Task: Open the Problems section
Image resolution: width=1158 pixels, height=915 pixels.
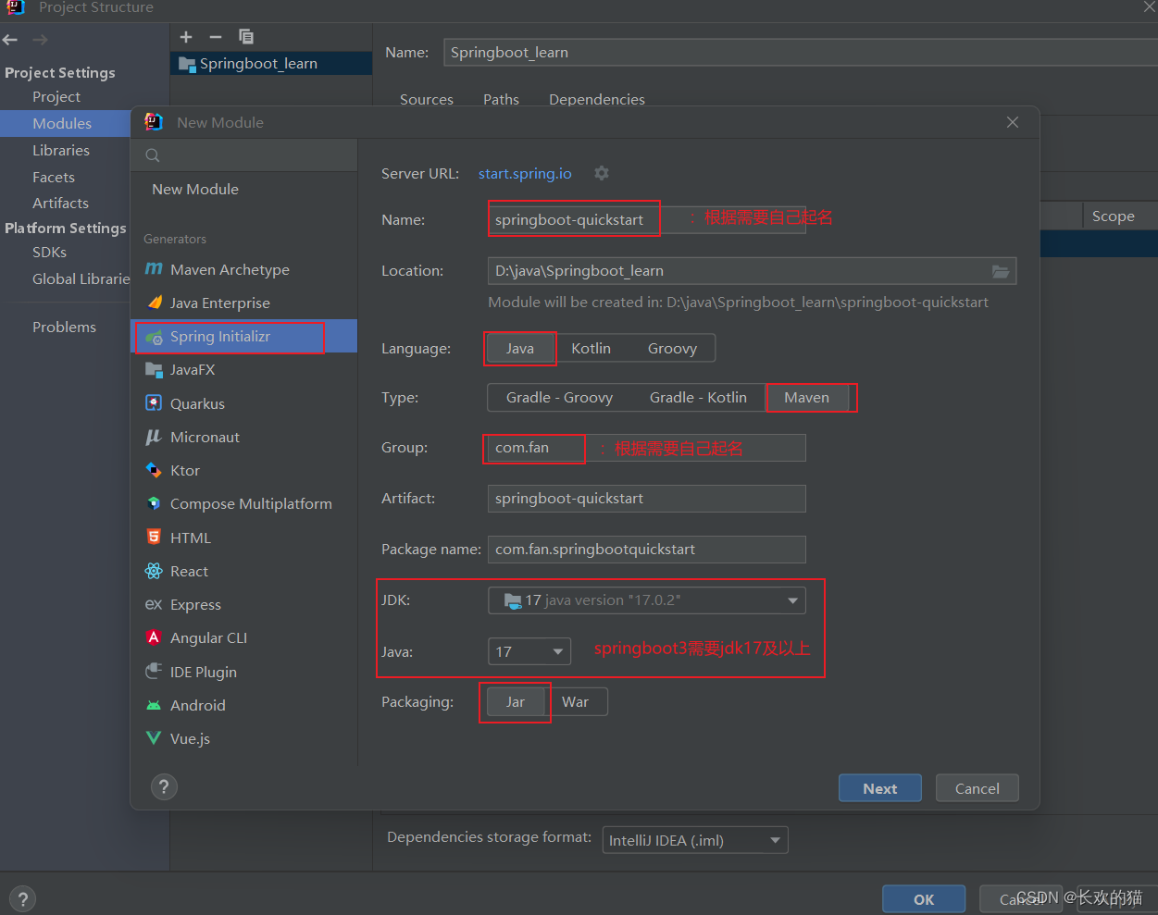Action: (x=64, y=327)
